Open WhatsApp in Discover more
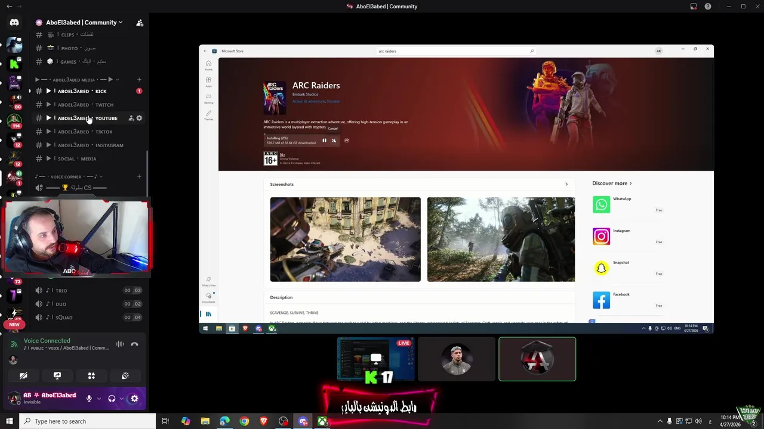The width and height of the screenshot is (764, 429). pos(629,204)
